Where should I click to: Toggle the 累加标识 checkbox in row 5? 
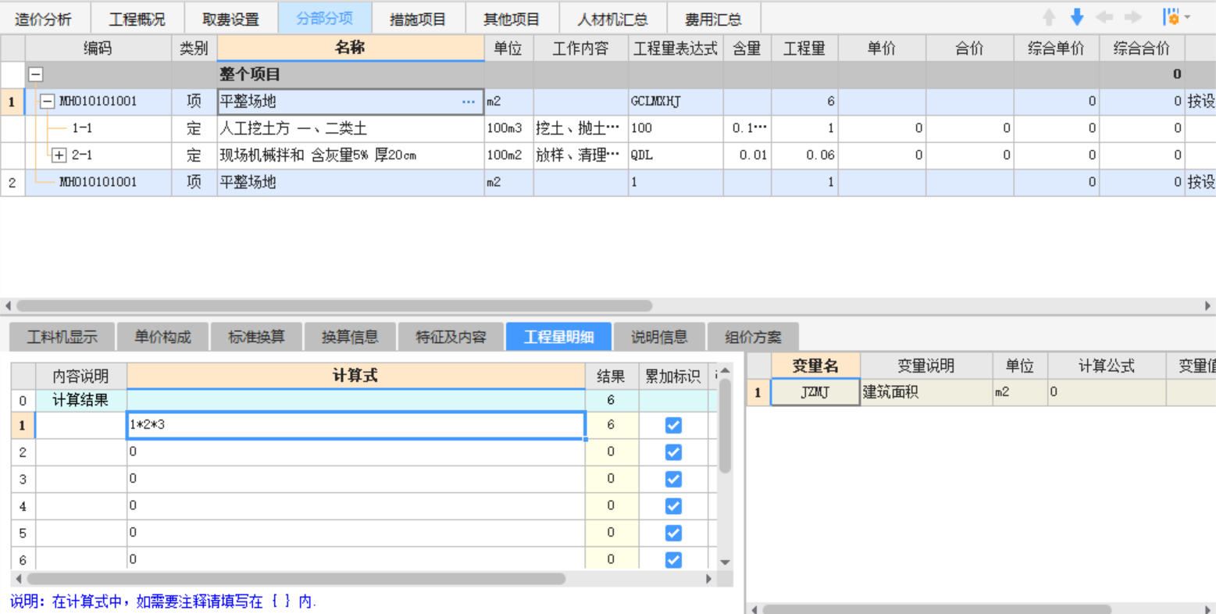(x=673, y=533)
